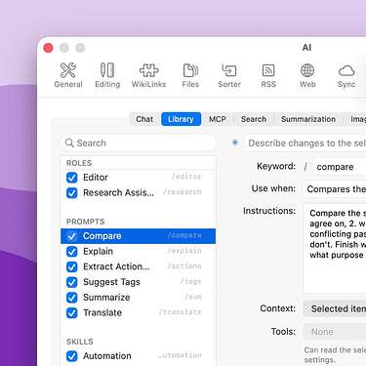
Task: Select the Library tab
Action: click(x=181, y=119)
